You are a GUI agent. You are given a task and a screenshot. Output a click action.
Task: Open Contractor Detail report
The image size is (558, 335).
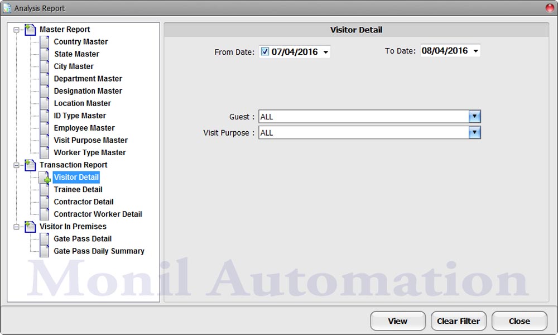(x=84, y=202)
